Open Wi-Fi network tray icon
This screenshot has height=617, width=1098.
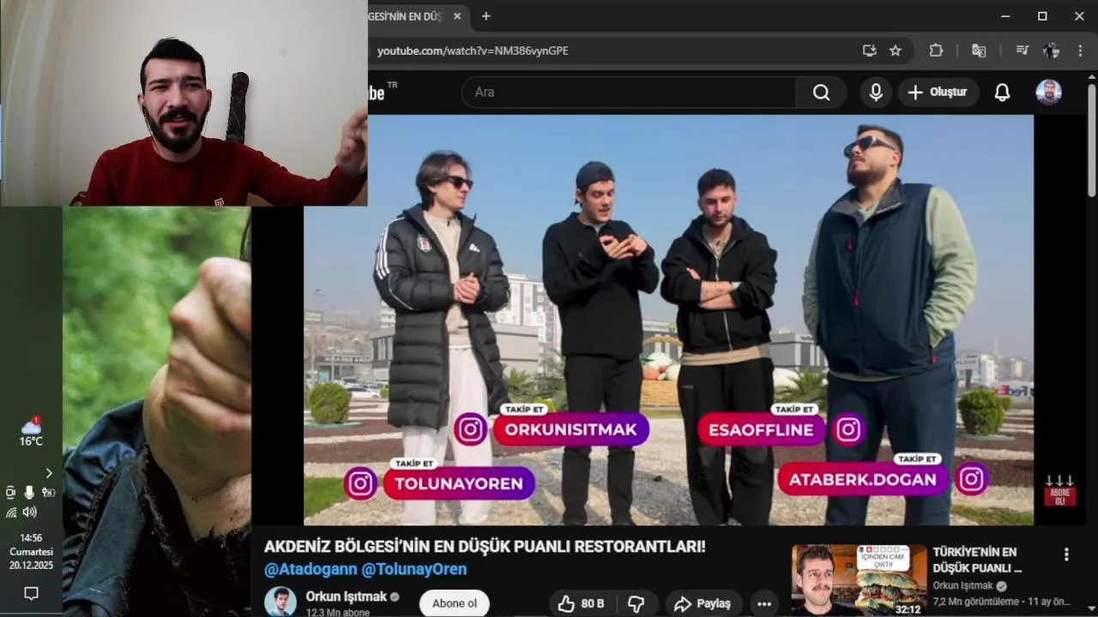tap(11, 512)
